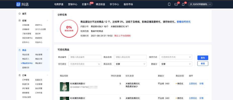233x100 pixels.
Task: Collapse the 订单 sidebar section chevron
Action: click(48, 75)
